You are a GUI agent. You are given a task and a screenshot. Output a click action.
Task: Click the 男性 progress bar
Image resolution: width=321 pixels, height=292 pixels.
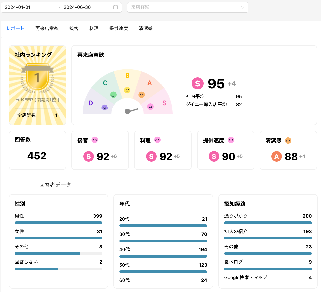coord(58,223)
